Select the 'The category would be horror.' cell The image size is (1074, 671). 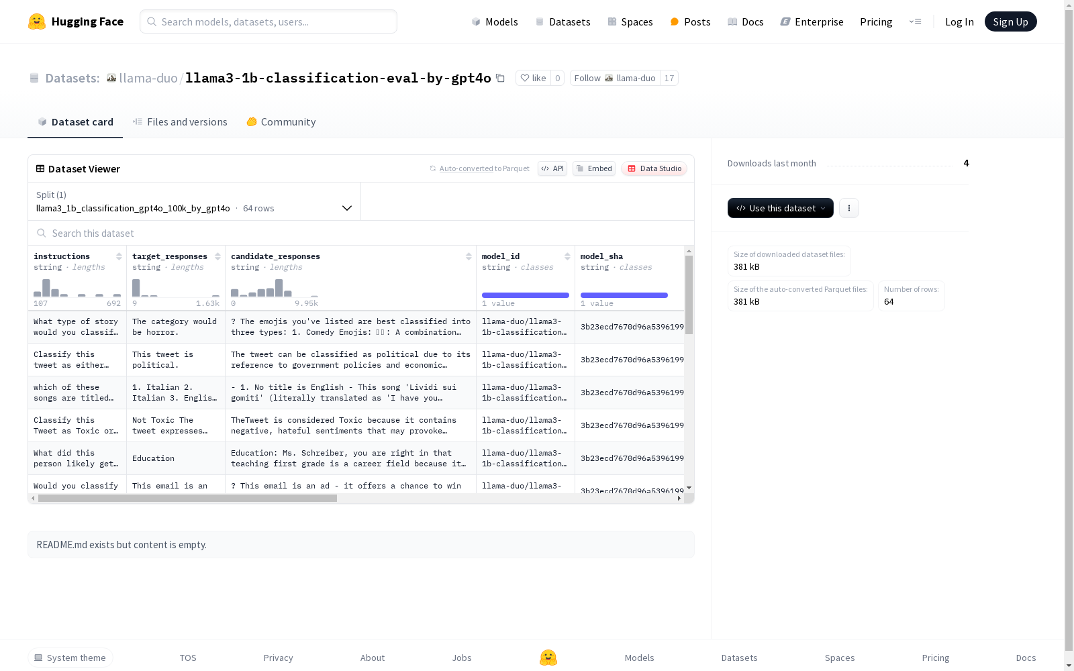[176, 327]
